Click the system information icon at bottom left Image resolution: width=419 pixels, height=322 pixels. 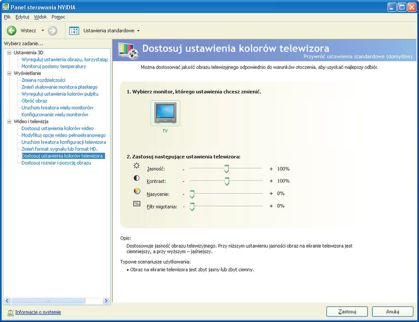pos(10,313)
